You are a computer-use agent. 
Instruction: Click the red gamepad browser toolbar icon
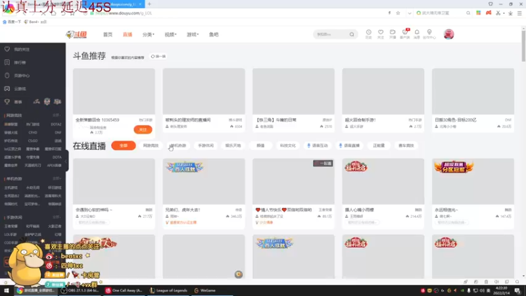489,13
